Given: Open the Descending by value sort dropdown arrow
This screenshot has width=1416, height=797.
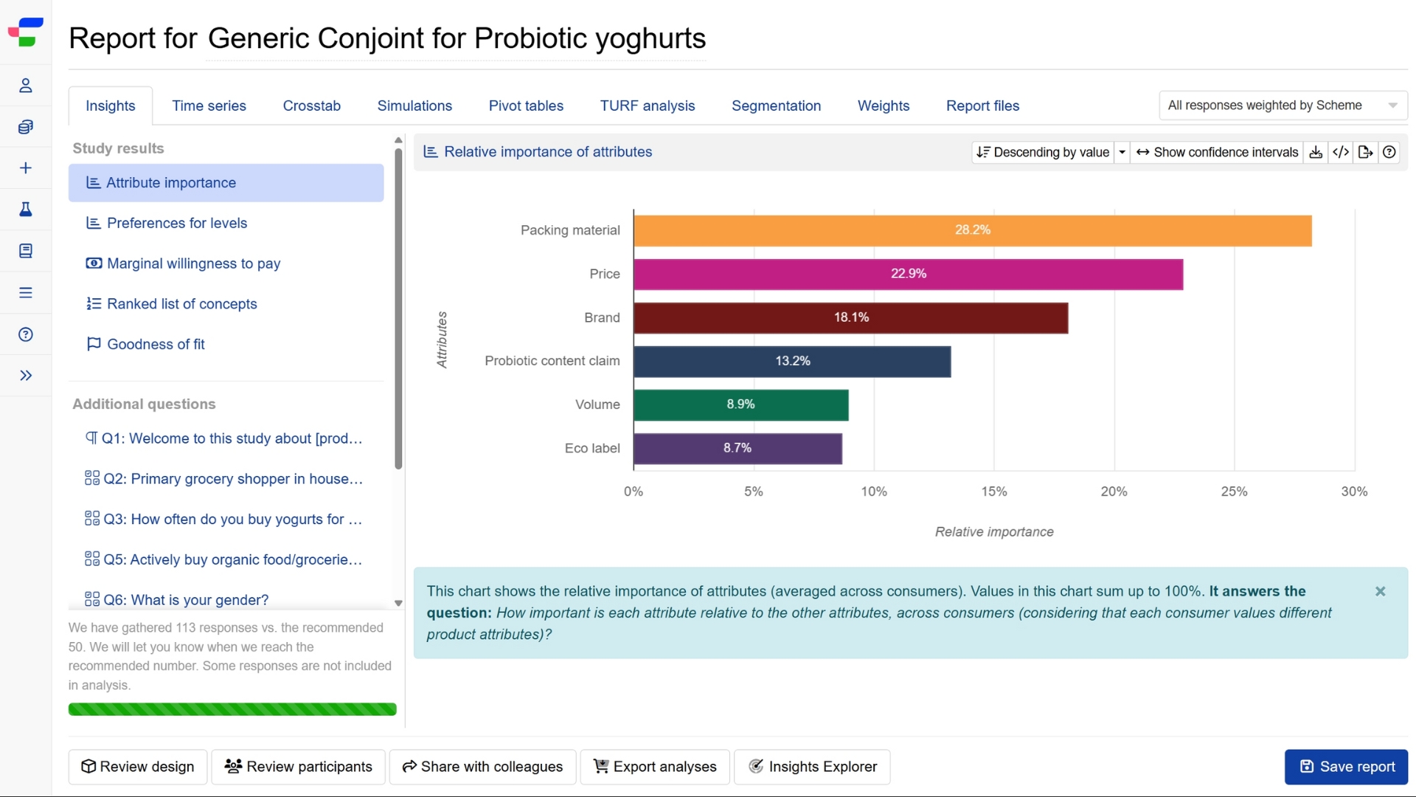Looking at the screenshot, I should pos(1122,152).
